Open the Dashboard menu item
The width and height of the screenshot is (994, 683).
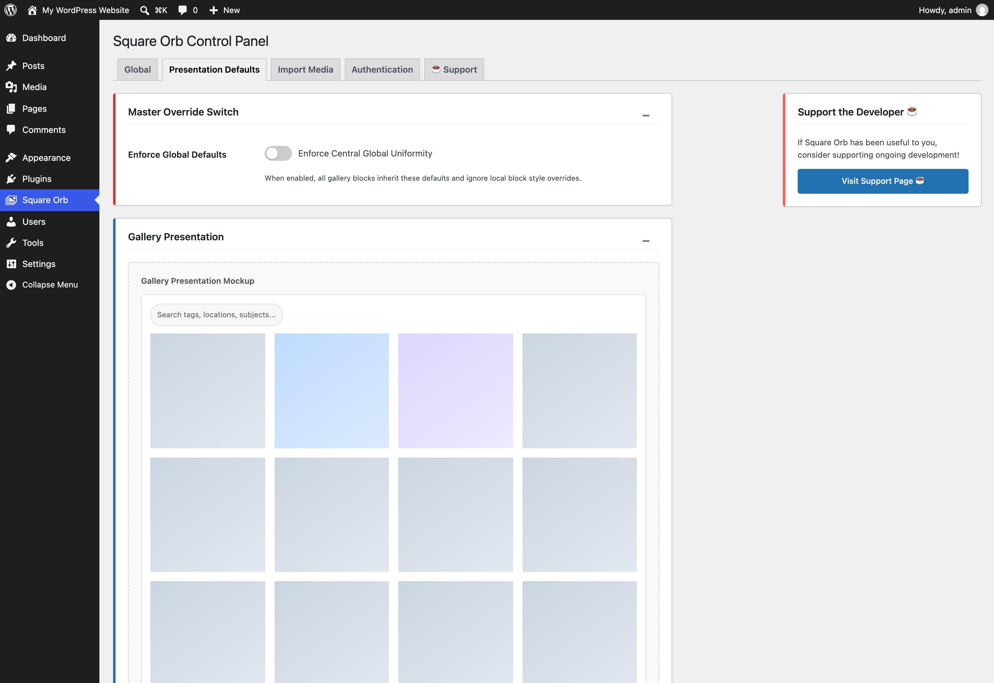pos(50,38)
